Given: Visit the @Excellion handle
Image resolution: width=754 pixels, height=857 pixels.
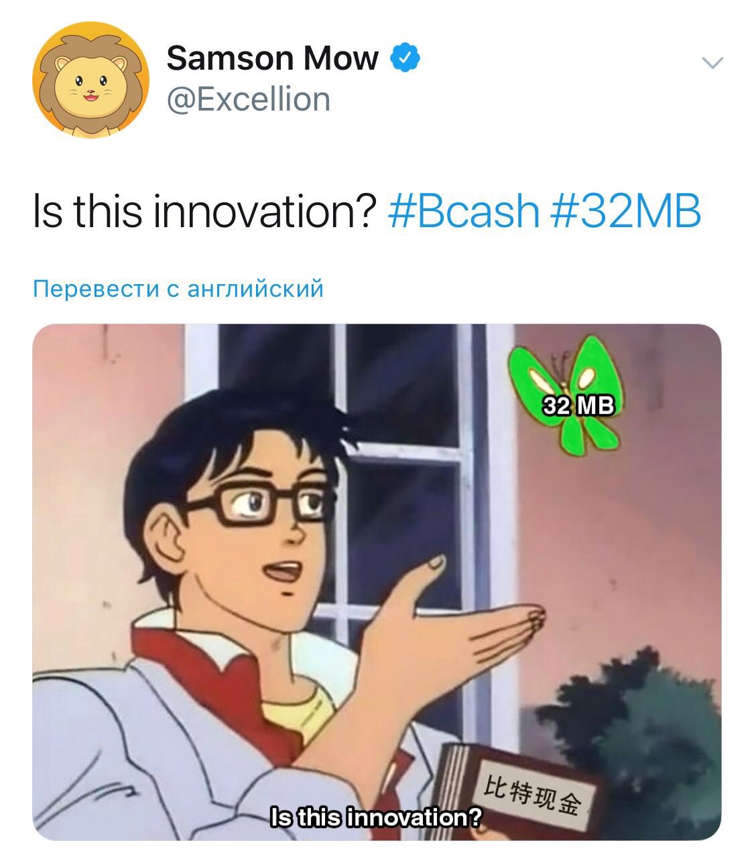Looking at the screenshot, I should (x=248, y=100).
